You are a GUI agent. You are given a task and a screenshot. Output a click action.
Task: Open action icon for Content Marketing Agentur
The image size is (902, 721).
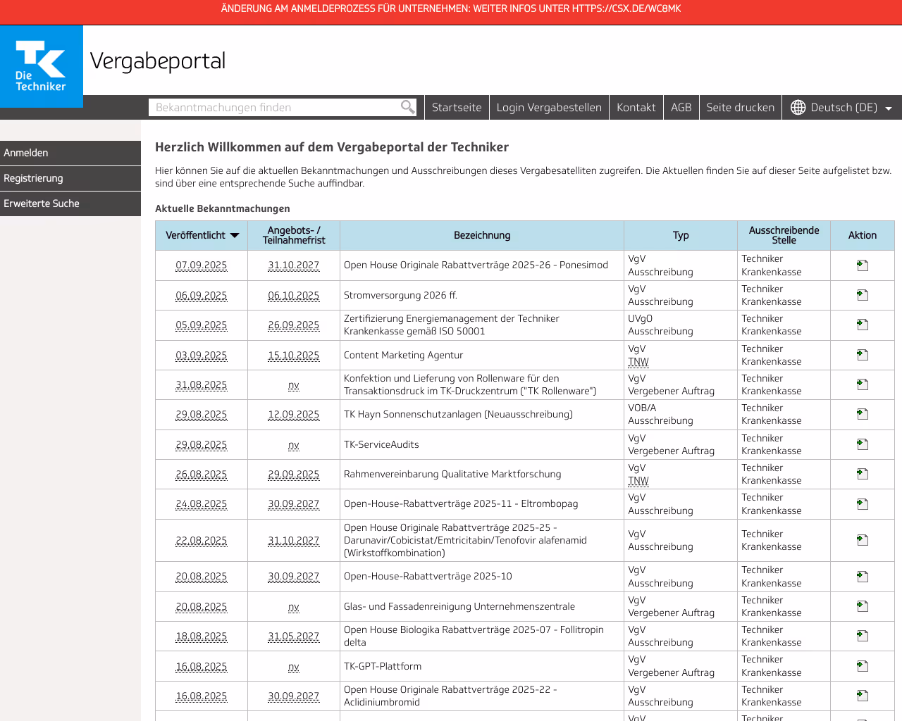click(x=863, y=355)
